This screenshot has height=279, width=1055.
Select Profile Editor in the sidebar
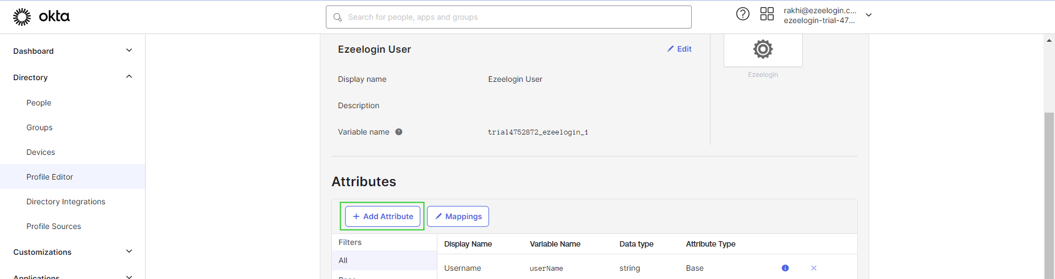(x=73, y=177)
